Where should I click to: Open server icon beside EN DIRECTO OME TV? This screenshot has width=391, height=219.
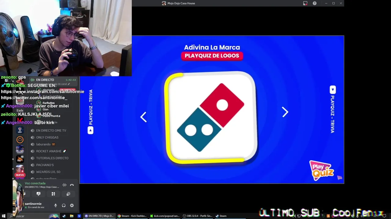[x=20, y=130]
